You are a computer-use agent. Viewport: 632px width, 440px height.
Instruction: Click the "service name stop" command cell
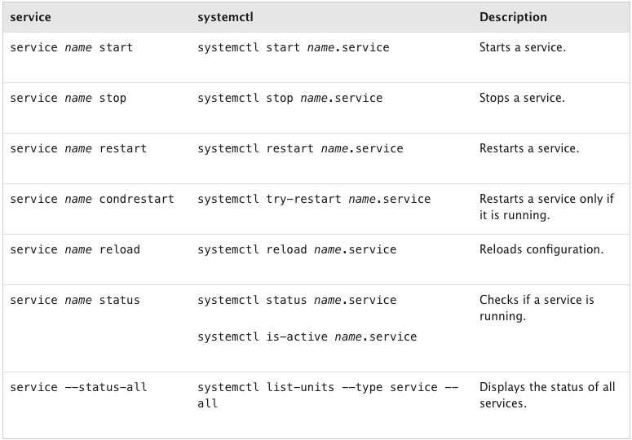(x=68, y=98)
